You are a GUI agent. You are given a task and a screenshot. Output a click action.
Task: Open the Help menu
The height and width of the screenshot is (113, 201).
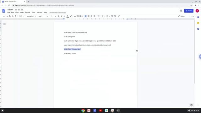[45, 13]
